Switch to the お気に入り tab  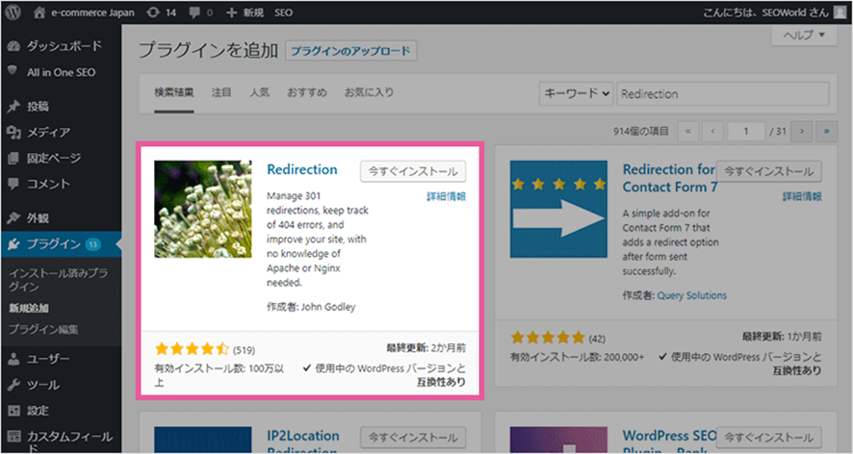coord(370,92)
